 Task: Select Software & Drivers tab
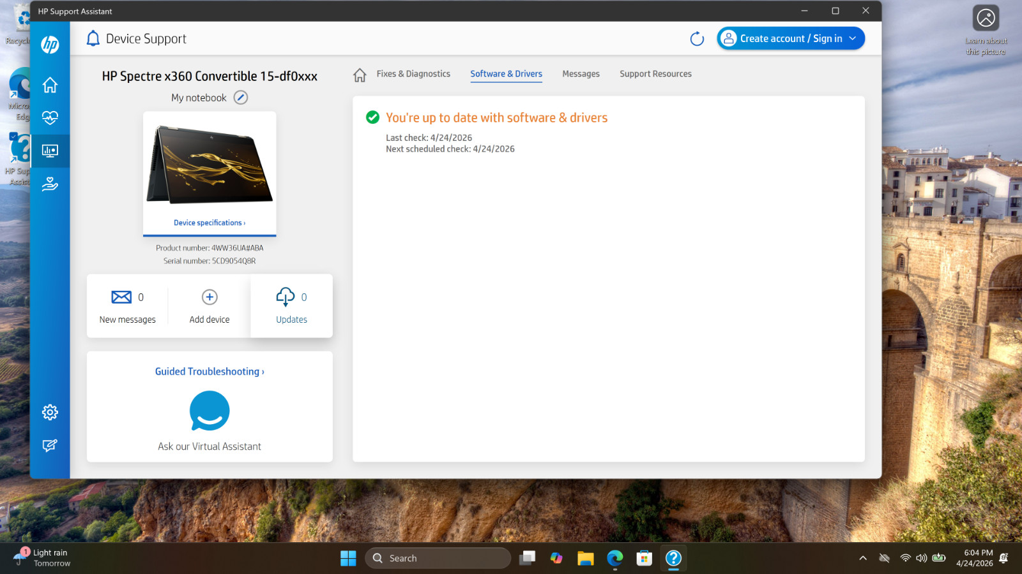pos(506,74)
